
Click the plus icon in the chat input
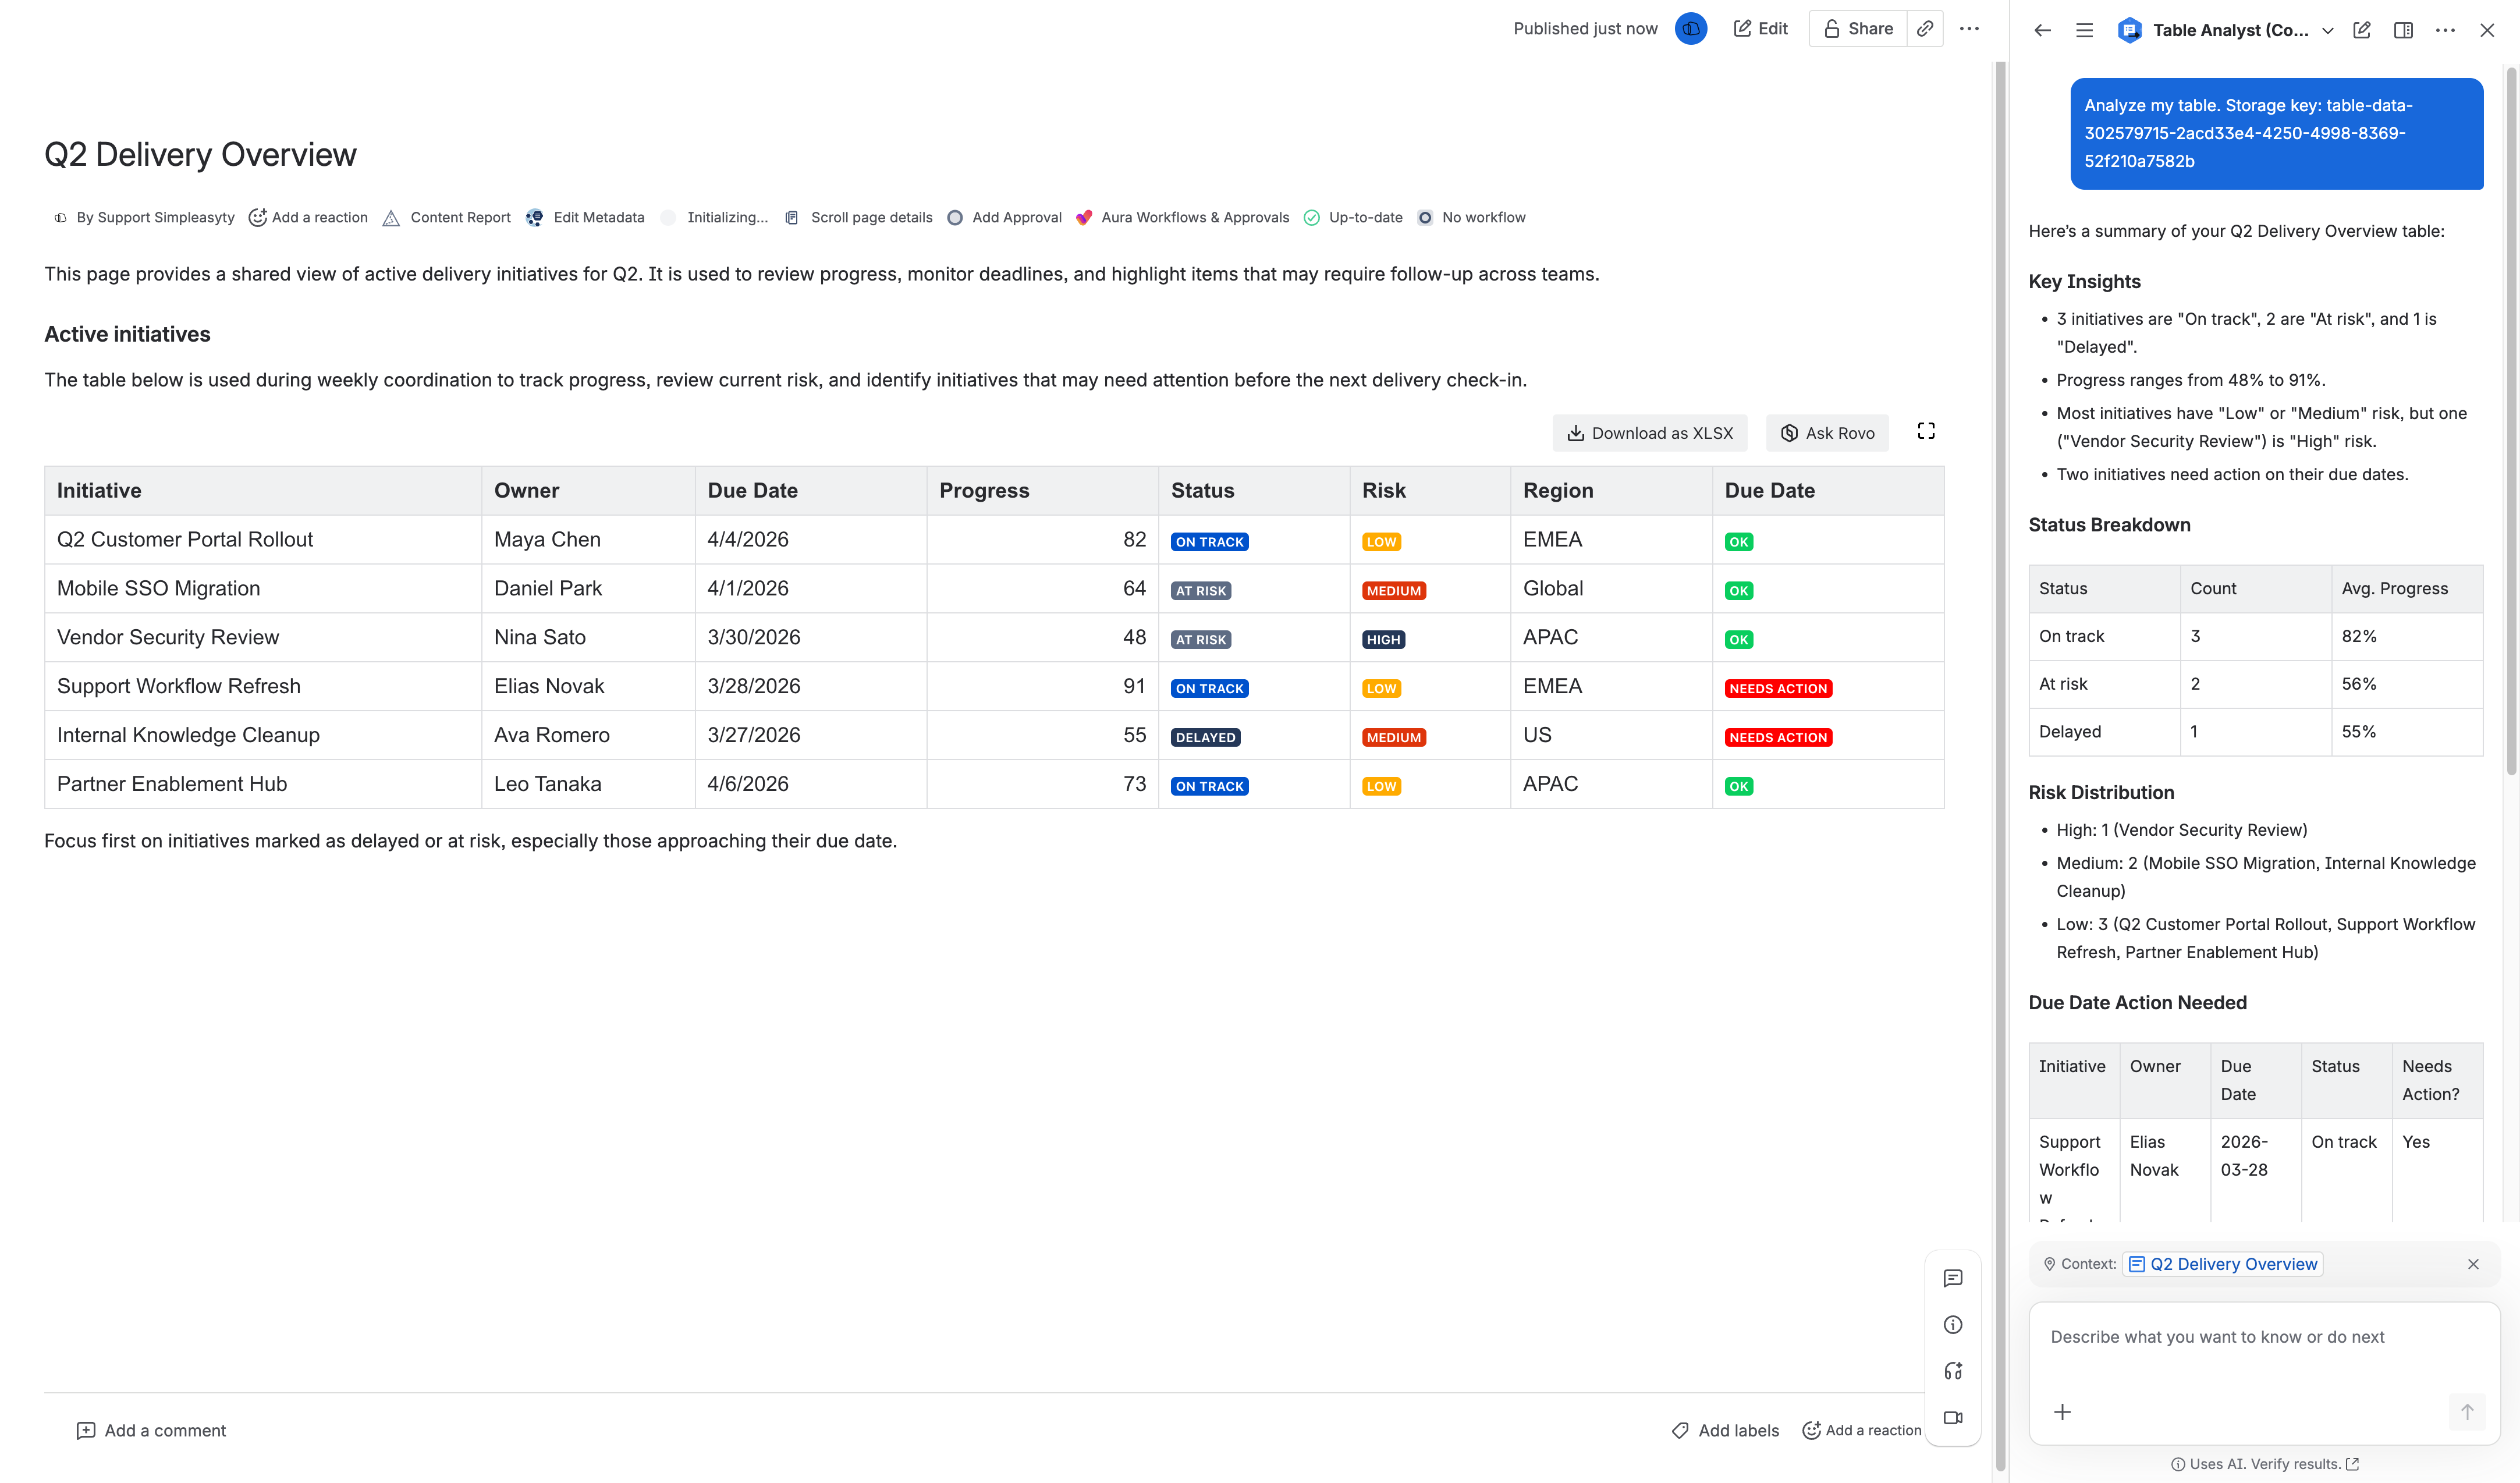point(2062,1412)
